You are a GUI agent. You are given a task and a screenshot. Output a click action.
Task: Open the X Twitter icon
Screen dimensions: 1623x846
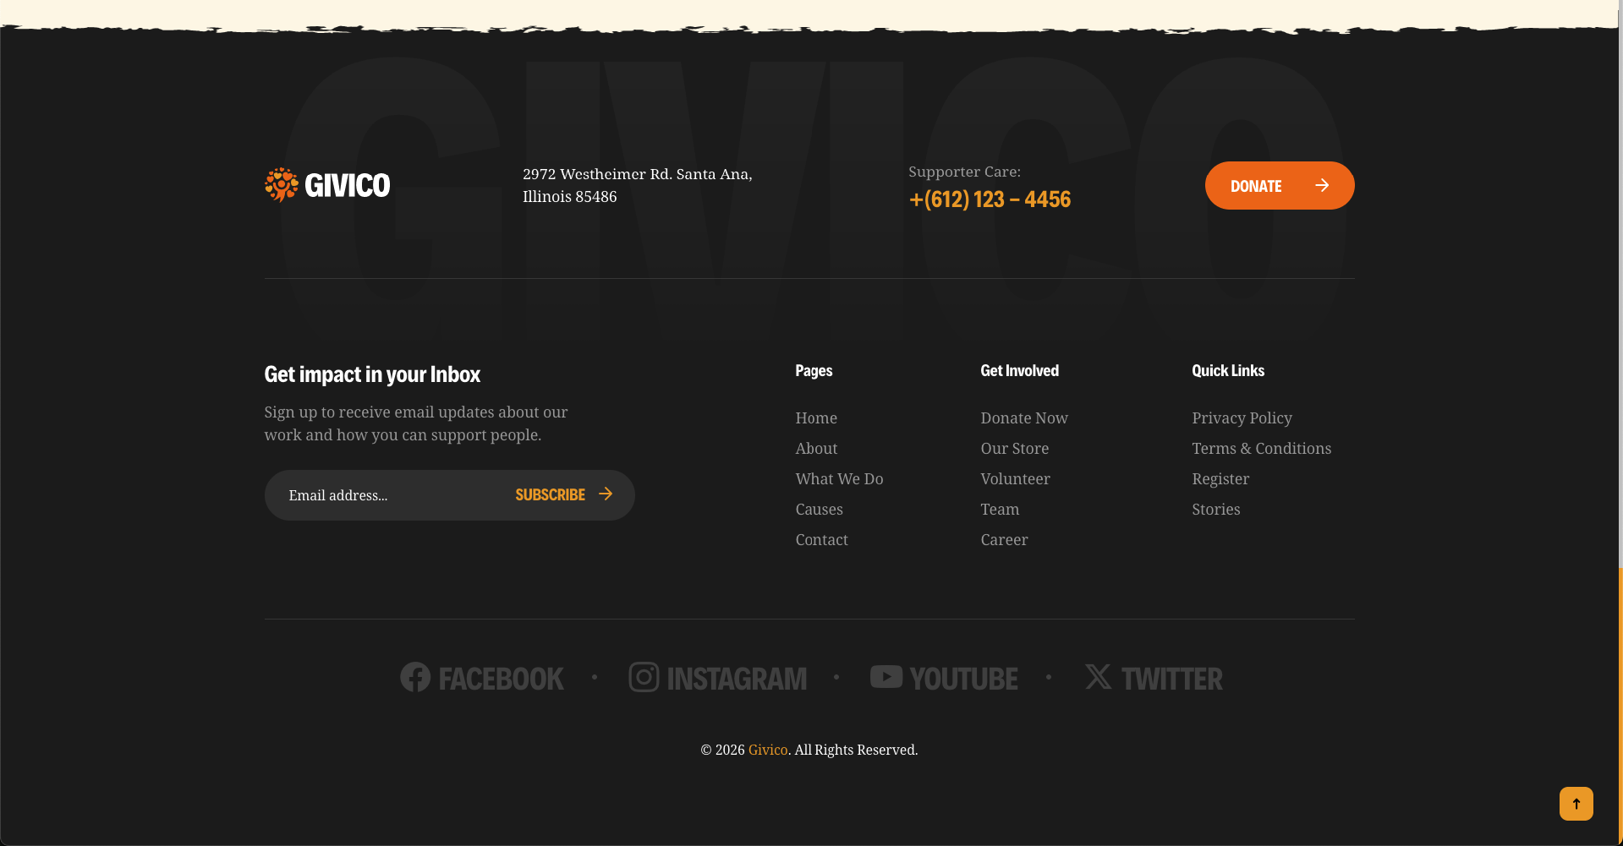coord(1098,677)
